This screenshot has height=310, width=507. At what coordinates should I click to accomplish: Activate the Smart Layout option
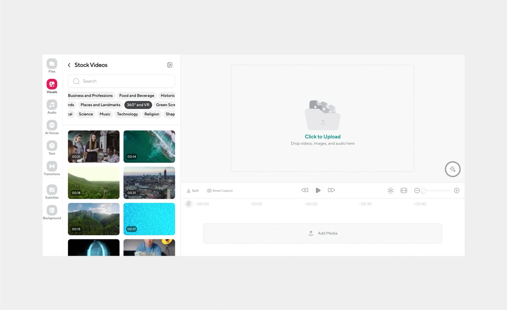pos(220,190)
